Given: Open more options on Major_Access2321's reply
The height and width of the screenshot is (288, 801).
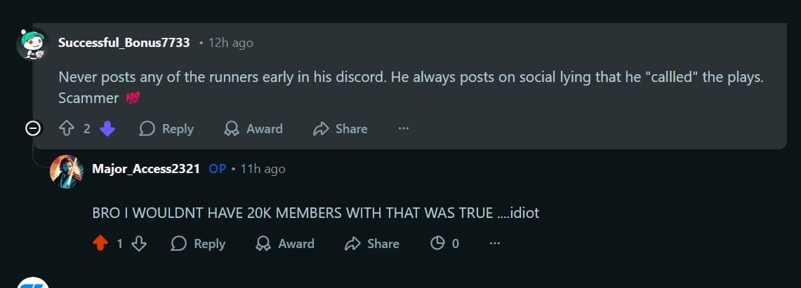Looking at the screenshot, I should [495, 244].
